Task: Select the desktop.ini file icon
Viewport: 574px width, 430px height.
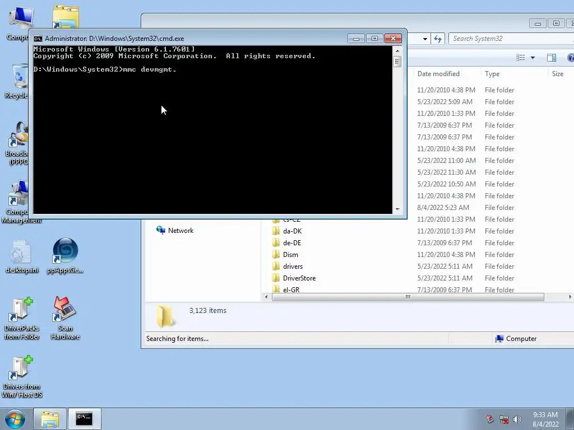Action: (x=22, y=256)
